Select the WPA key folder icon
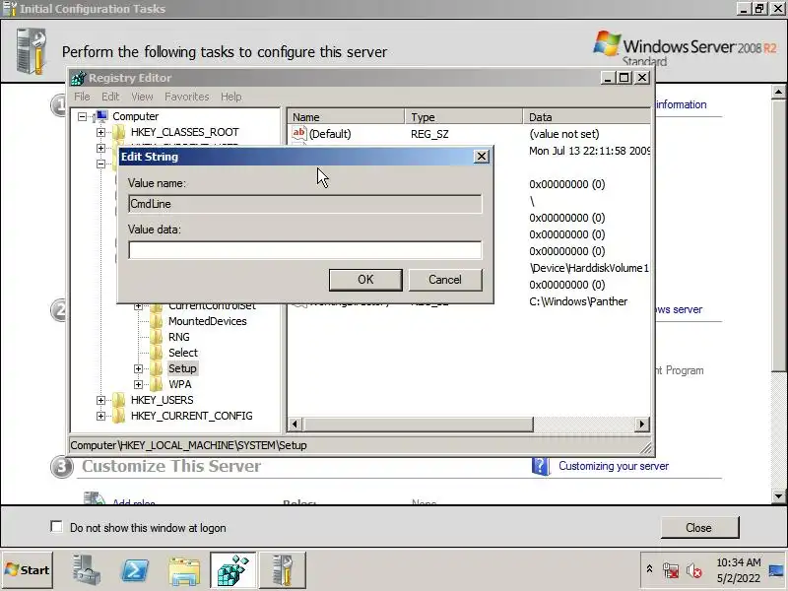 click(157, 384)
